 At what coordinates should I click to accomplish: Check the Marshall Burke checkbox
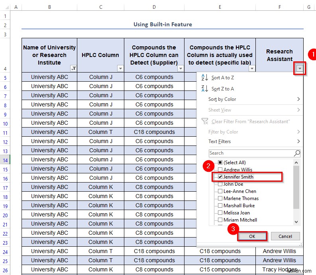220,205
